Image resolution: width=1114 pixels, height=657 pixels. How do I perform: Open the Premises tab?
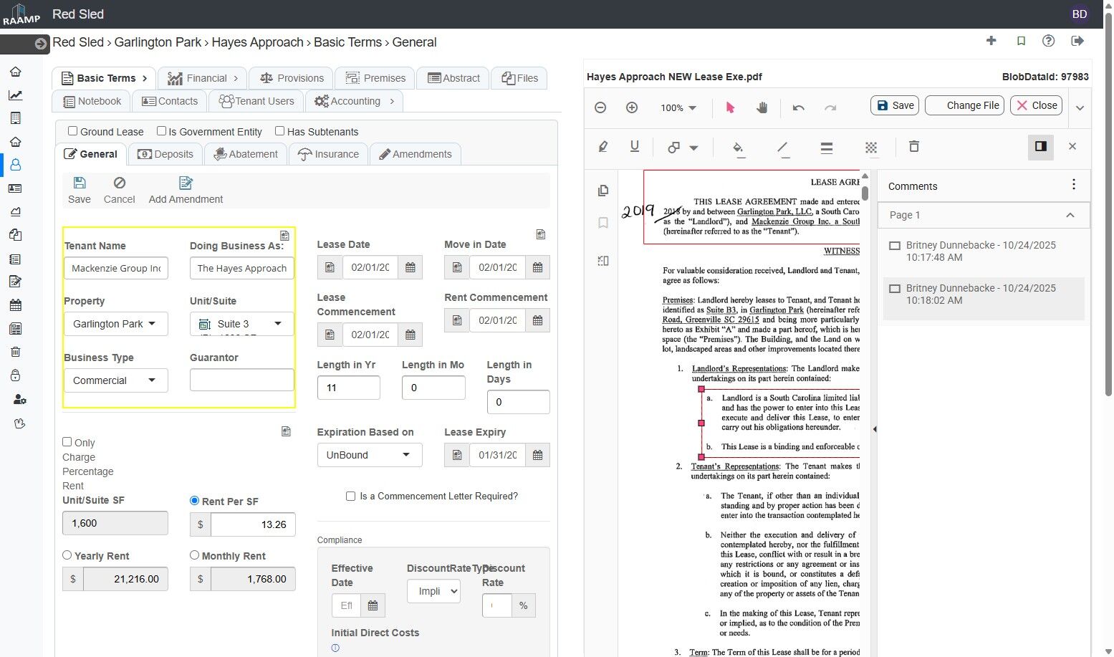(x=375, y=78)
